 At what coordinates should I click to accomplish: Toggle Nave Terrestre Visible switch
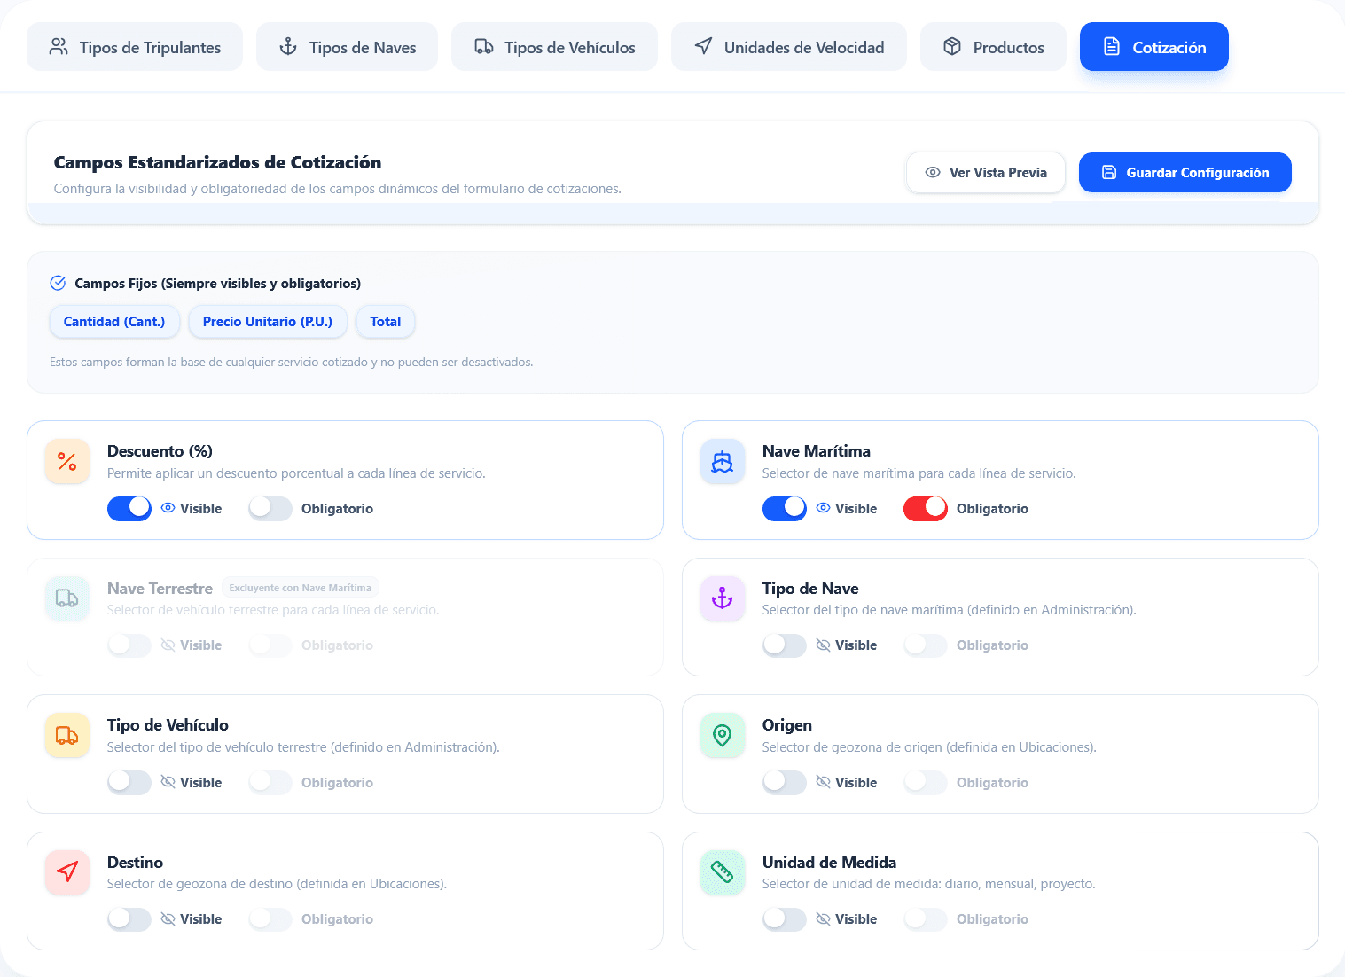[129, 645]
